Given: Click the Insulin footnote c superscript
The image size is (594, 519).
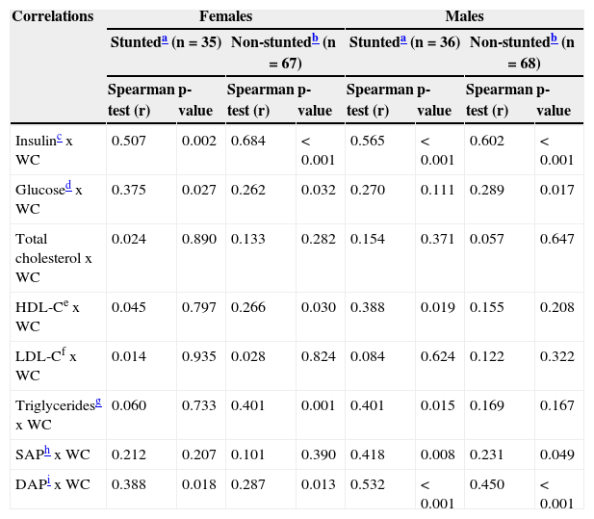Looking at the screenshot, I should coord(60,137).
